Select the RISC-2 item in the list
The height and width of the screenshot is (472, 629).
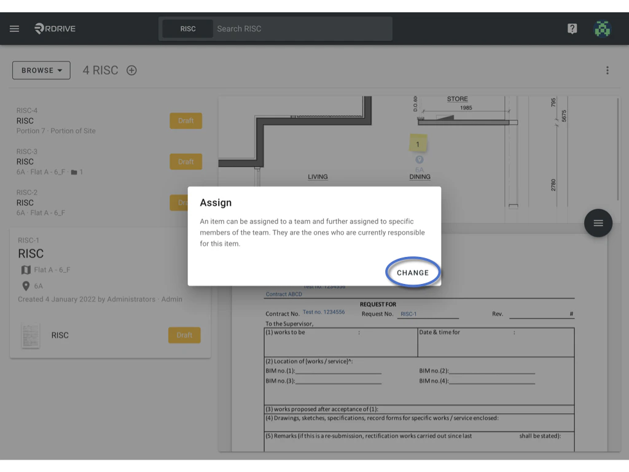point(74,203)
